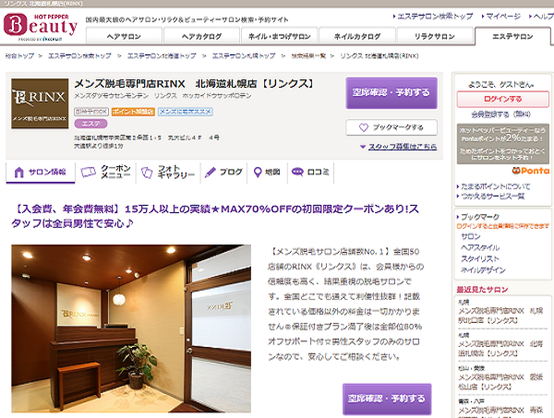
Task: Open 検索結果一覧 breadcrumb link
Action: [308, 55]
